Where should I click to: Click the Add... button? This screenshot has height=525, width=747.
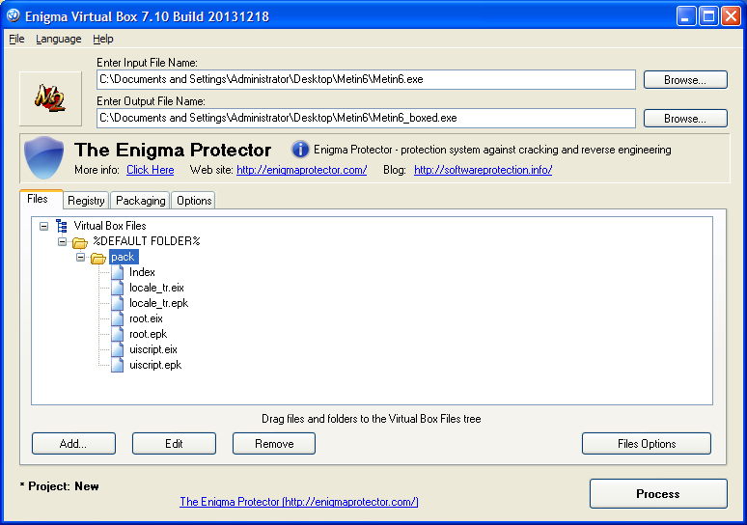(x=73, y=444)
